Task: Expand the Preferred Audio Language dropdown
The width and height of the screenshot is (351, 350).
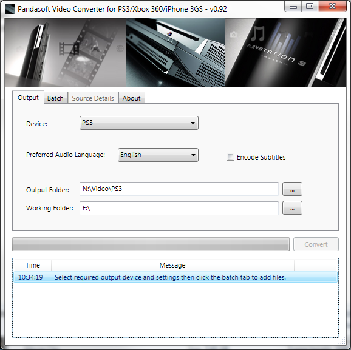Action: 158,155
